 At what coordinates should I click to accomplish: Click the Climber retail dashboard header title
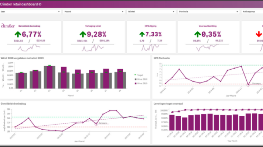pos(21,4)
